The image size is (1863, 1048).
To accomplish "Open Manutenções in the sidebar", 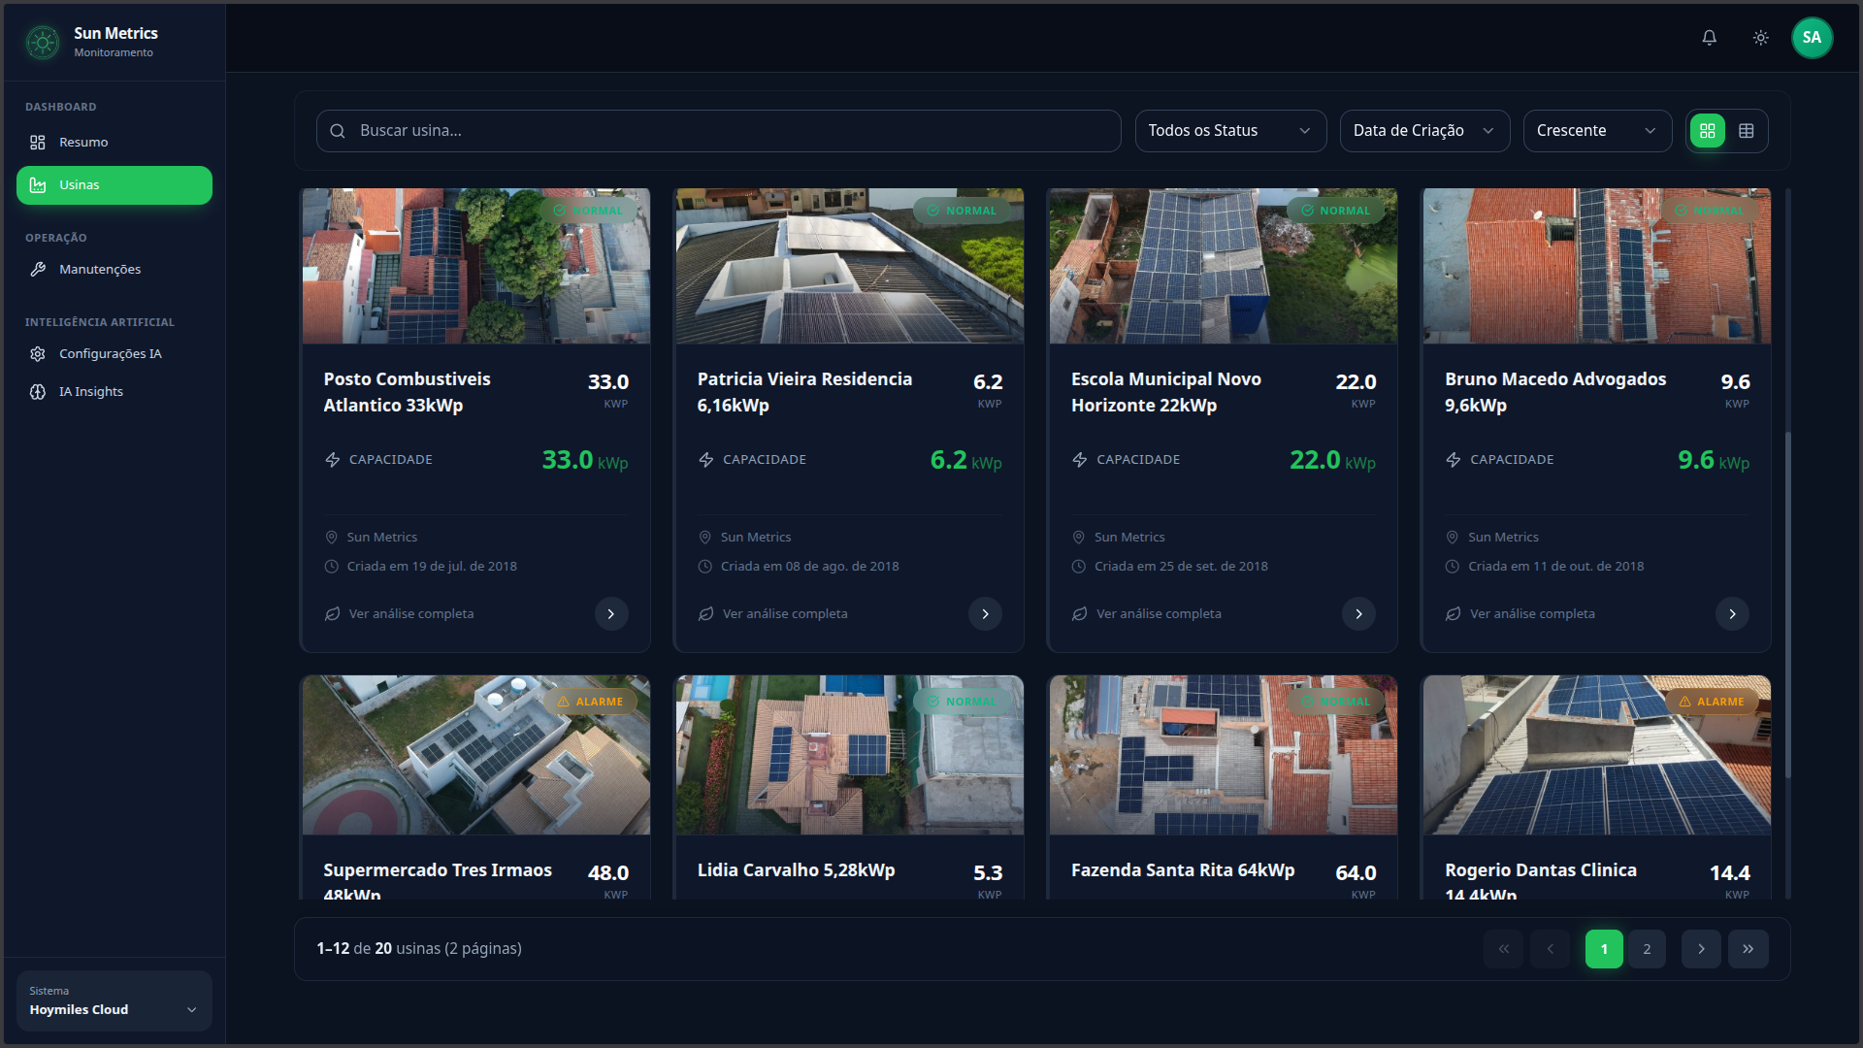I will click(99, 270).
